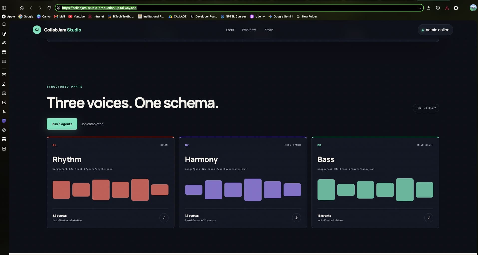Open sidebar Wikipedia W icon
The image size is (478, 255).
[4, 139]
